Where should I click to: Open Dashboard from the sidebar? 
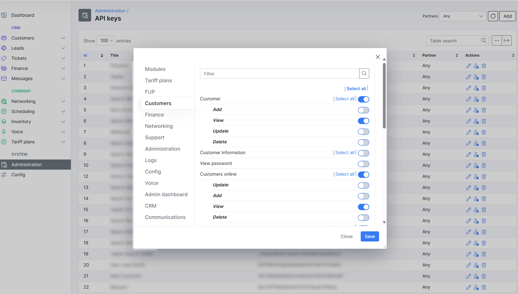[x=23, y=15]
